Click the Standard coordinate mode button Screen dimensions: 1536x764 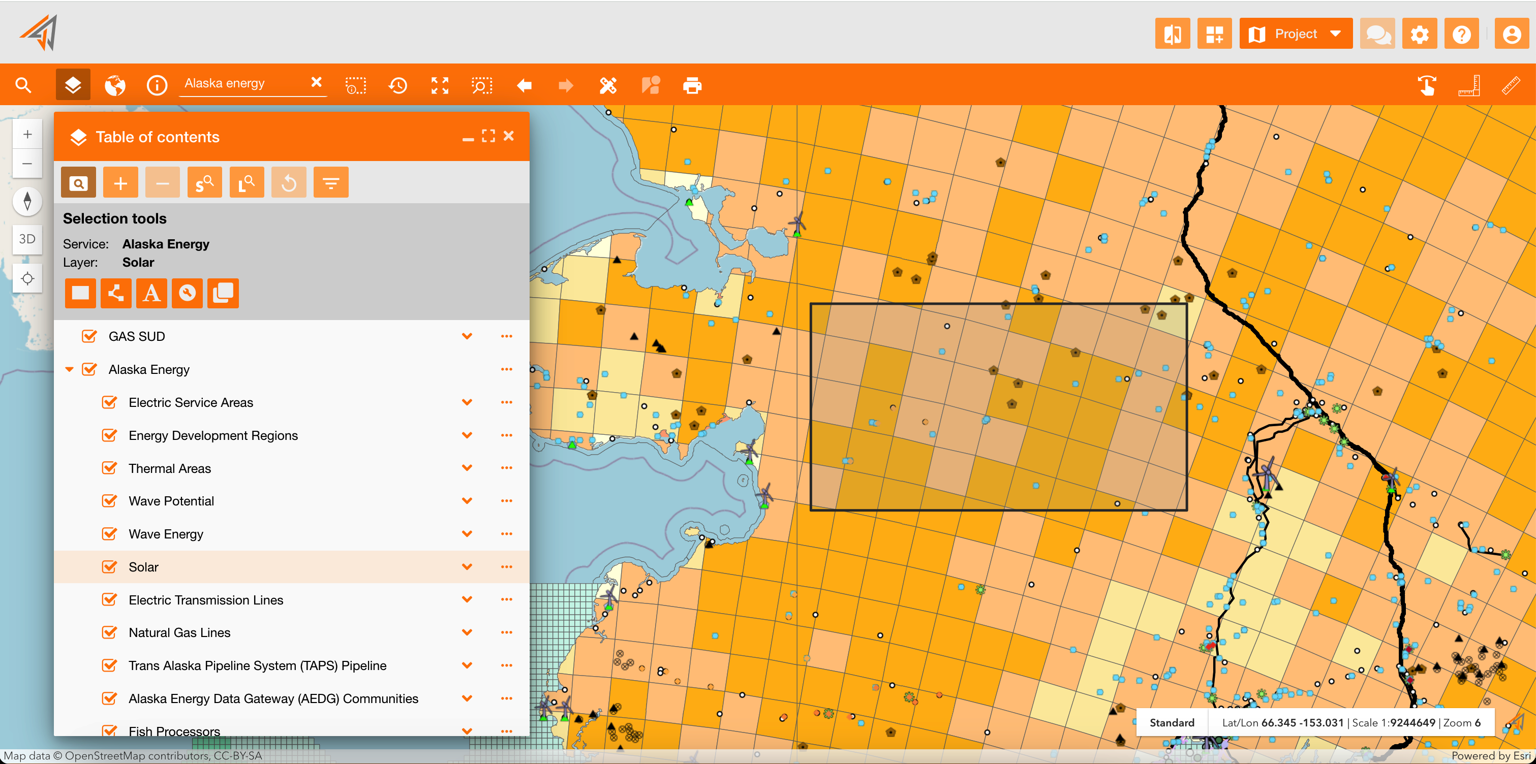pyautogui.click(x=1172, y=723)
